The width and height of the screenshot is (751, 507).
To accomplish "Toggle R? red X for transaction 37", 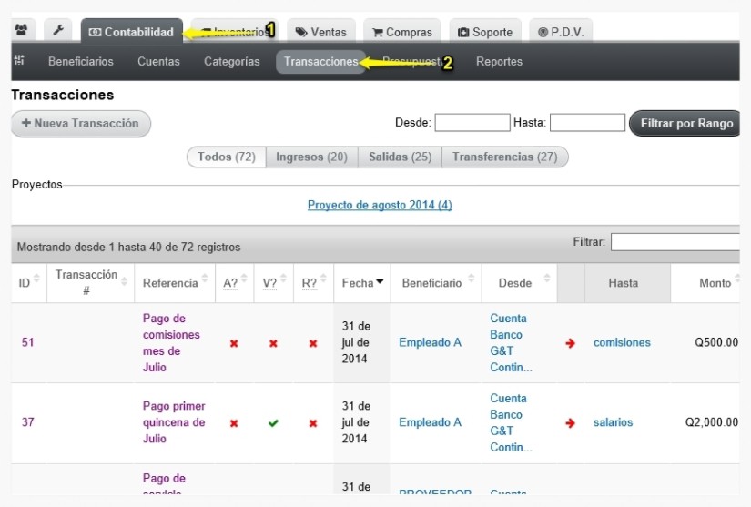I will [x=313, y=423].
